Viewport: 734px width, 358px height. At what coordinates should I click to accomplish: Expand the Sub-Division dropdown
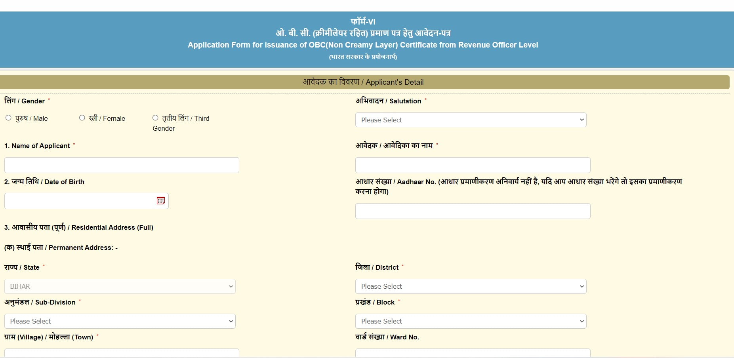[120, 321]
